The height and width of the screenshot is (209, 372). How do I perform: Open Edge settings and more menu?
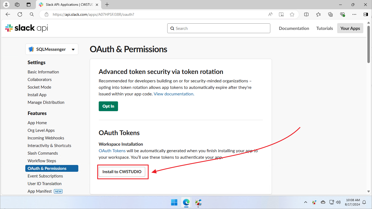(x=354, y=14)
